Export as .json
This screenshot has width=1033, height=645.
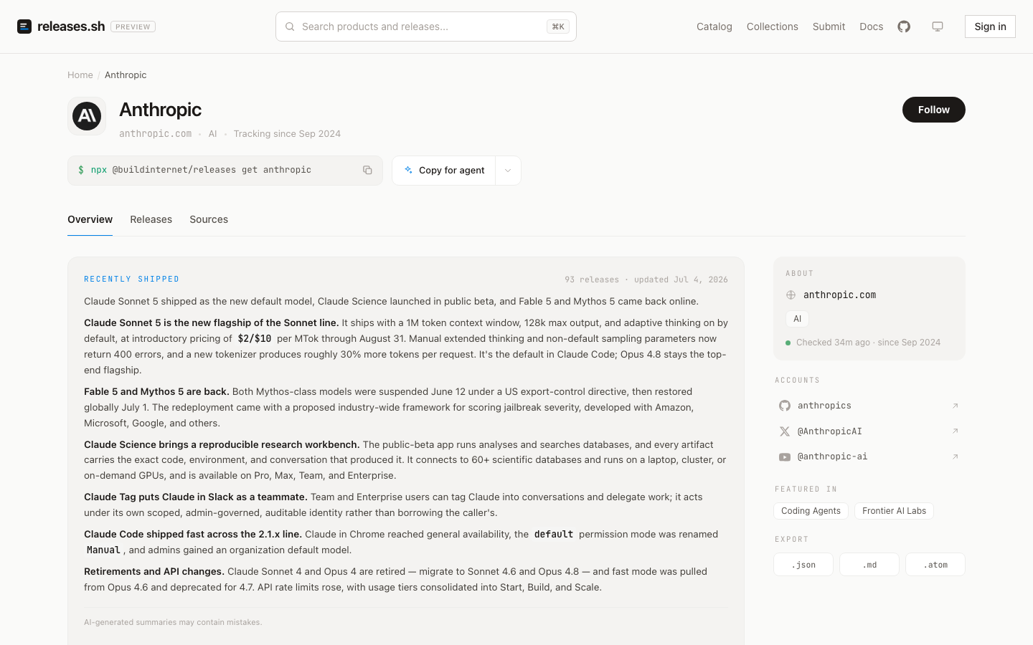(803, 565)
